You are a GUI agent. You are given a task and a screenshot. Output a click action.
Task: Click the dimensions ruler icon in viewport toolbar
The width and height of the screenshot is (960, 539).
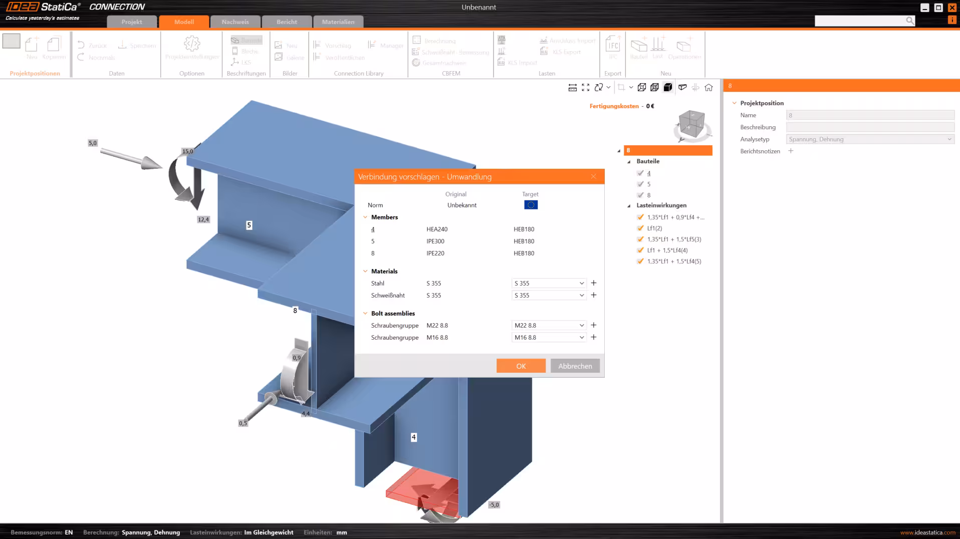pos(572,88)
